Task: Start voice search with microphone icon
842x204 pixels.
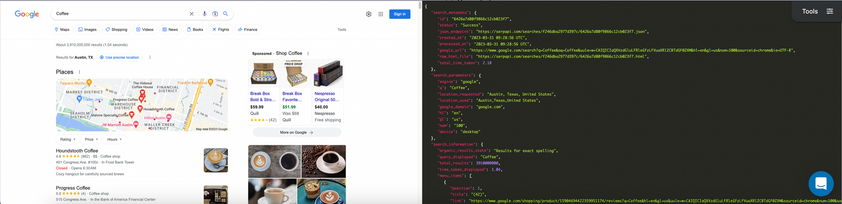Action: 205,14
